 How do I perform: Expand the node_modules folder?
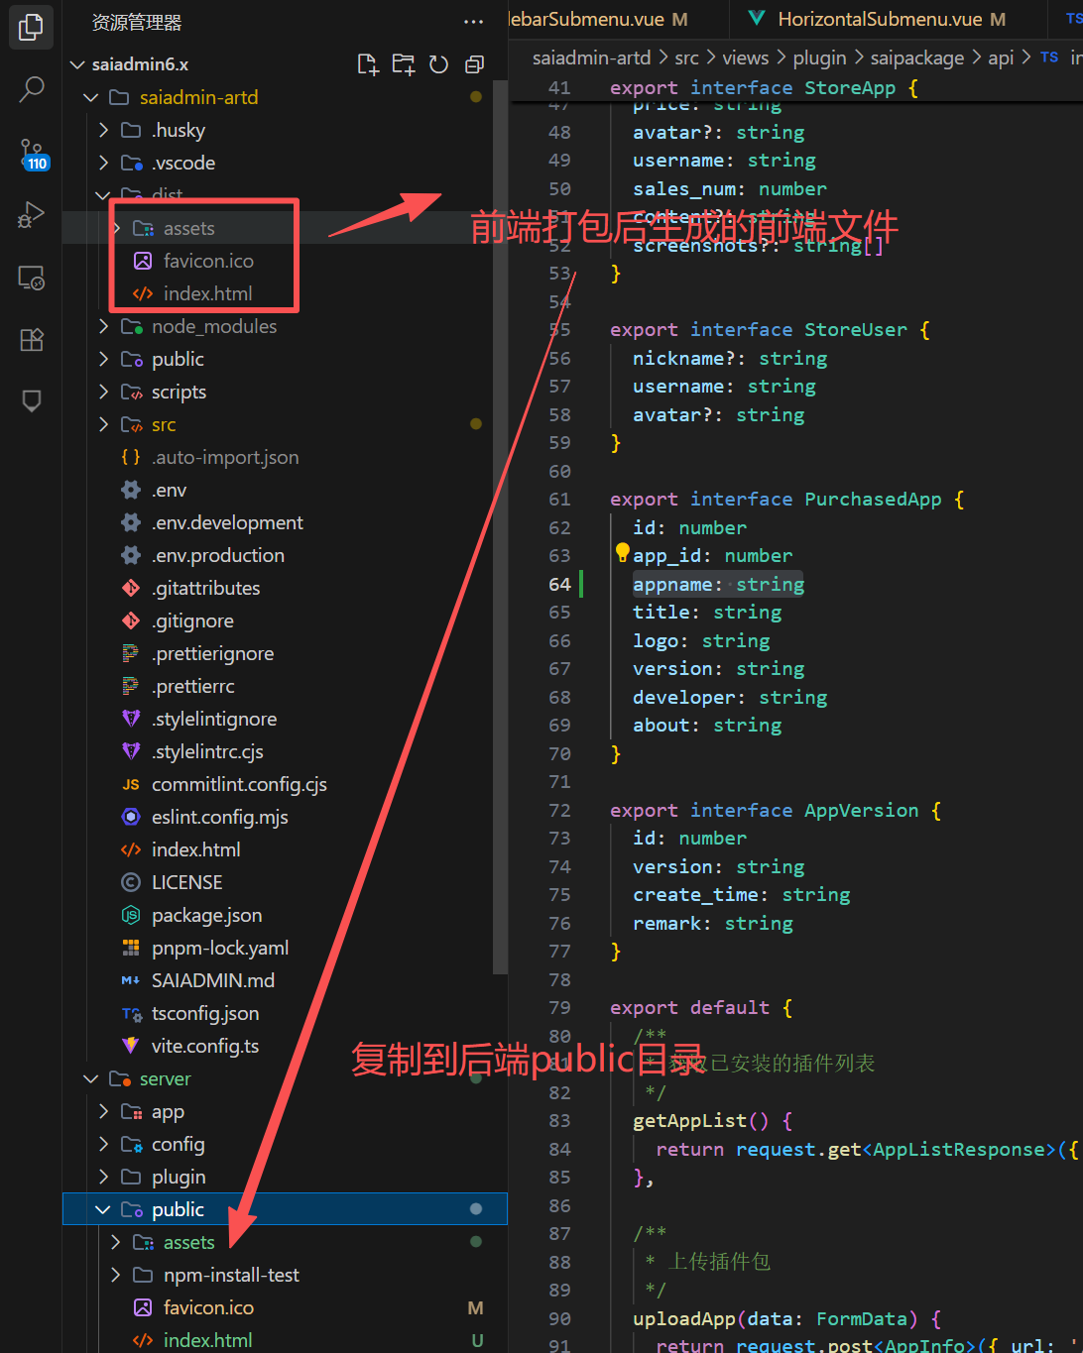[x=213, y=326]
